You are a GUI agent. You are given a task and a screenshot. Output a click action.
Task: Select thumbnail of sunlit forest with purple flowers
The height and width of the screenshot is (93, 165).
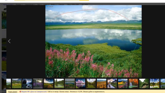point(38,83)
